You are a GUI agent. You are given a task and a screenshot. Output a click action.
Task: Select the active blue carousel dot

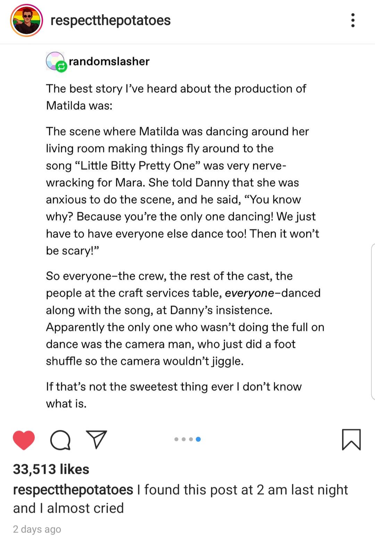[198, 439]
